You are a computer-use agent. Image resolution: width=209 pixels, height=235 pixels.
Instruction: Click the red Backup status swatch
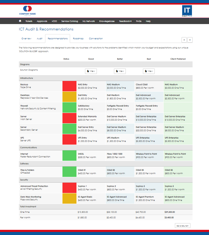coord(69,86)
